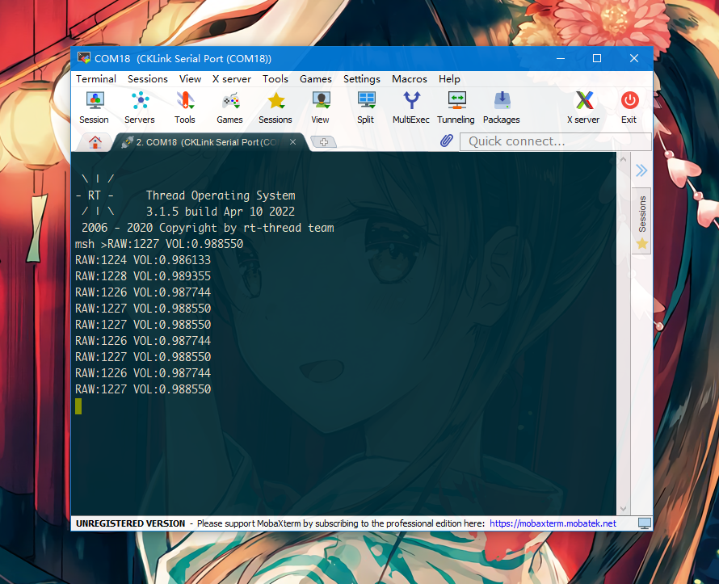Click the yellow star in Sessions sidebar
The image size is (719, 584).
coord(642,243)
